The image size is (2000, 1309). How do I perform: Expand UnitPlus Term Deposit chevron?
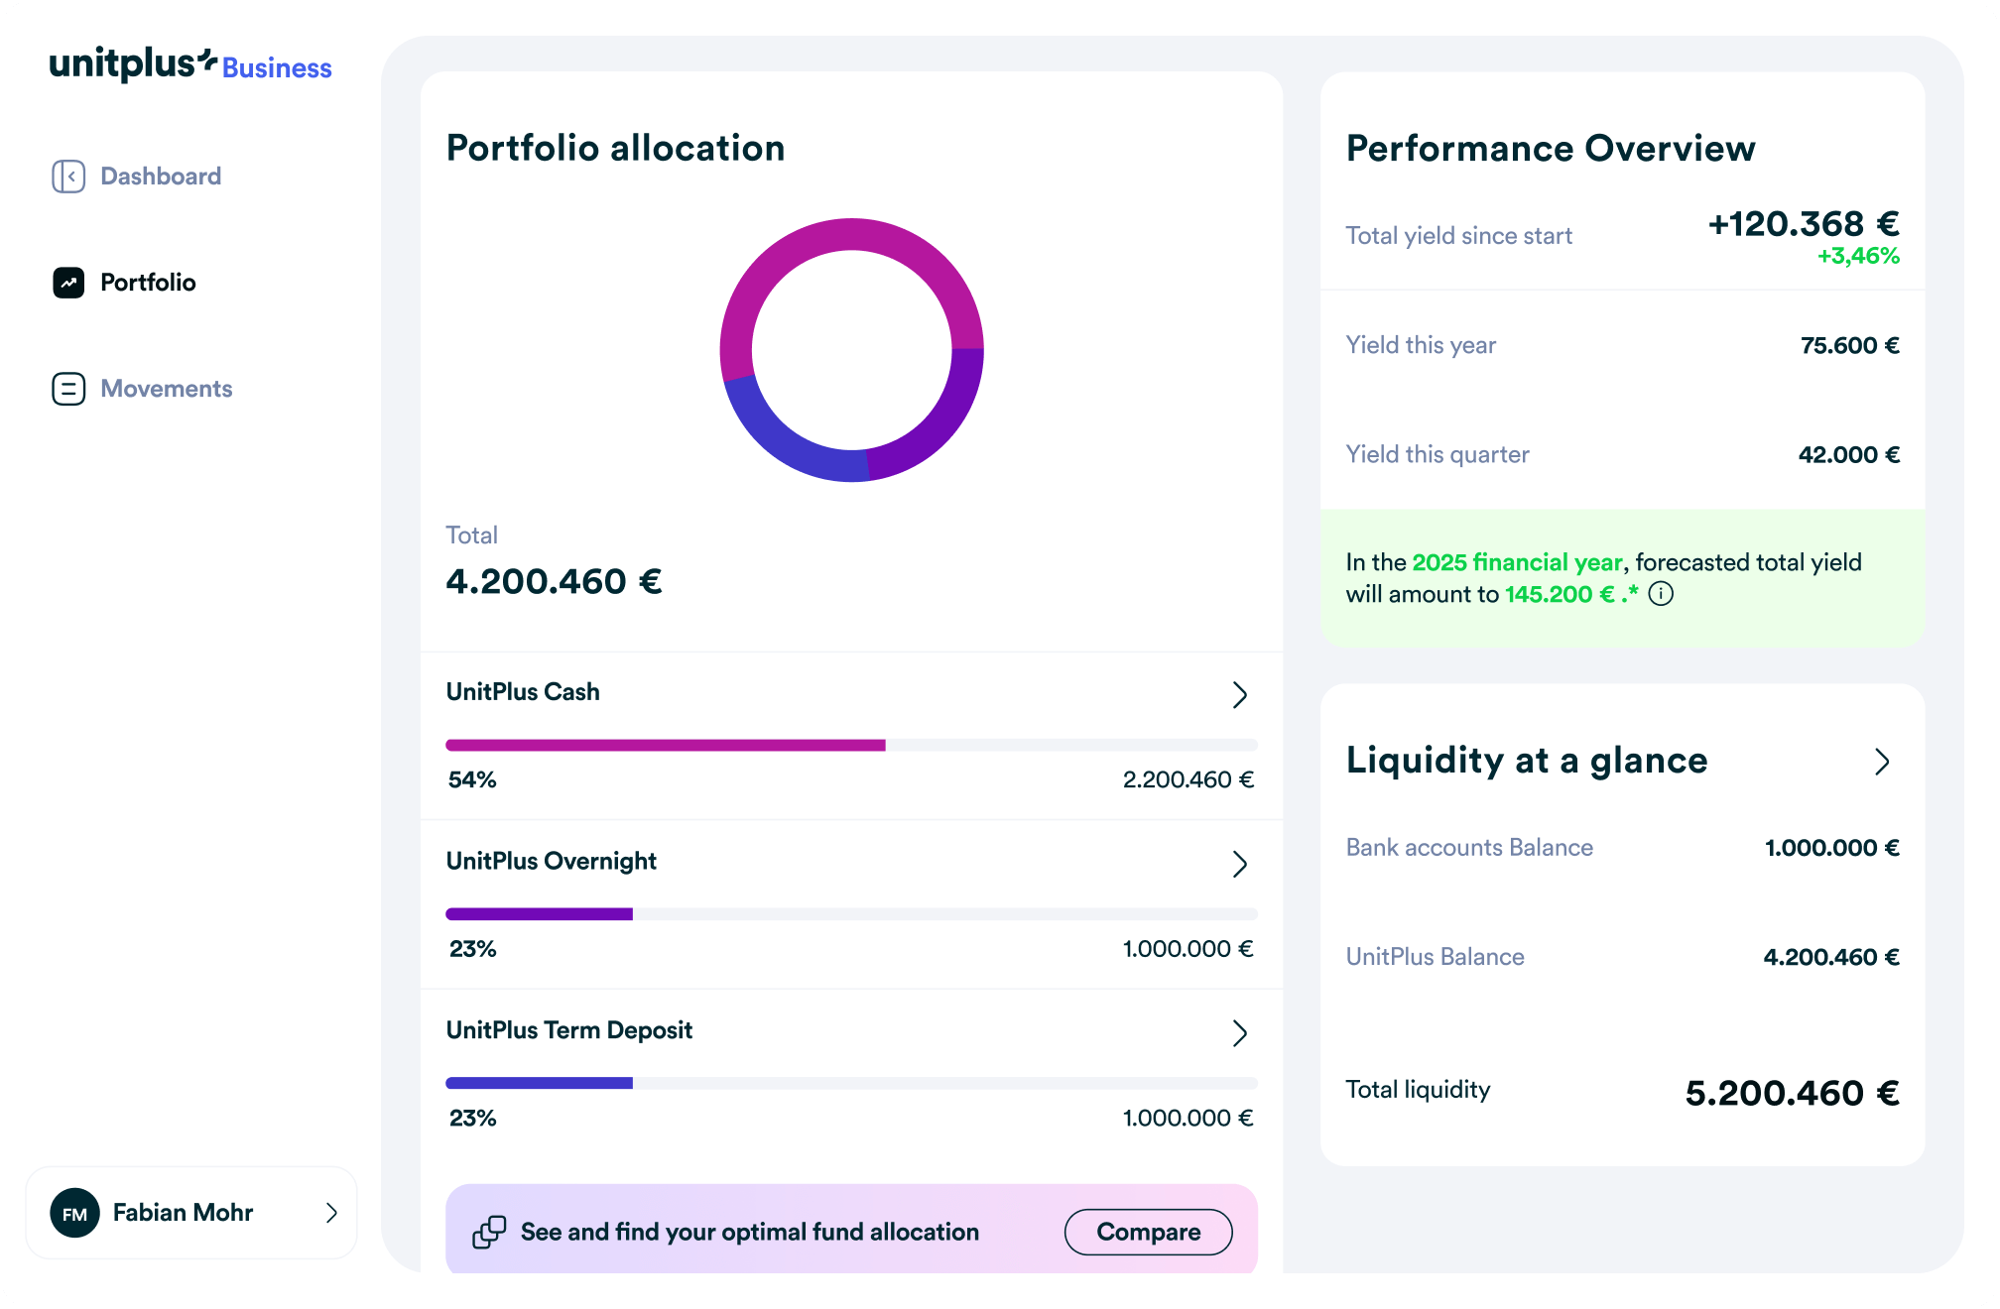[x=1239, y=1033]
